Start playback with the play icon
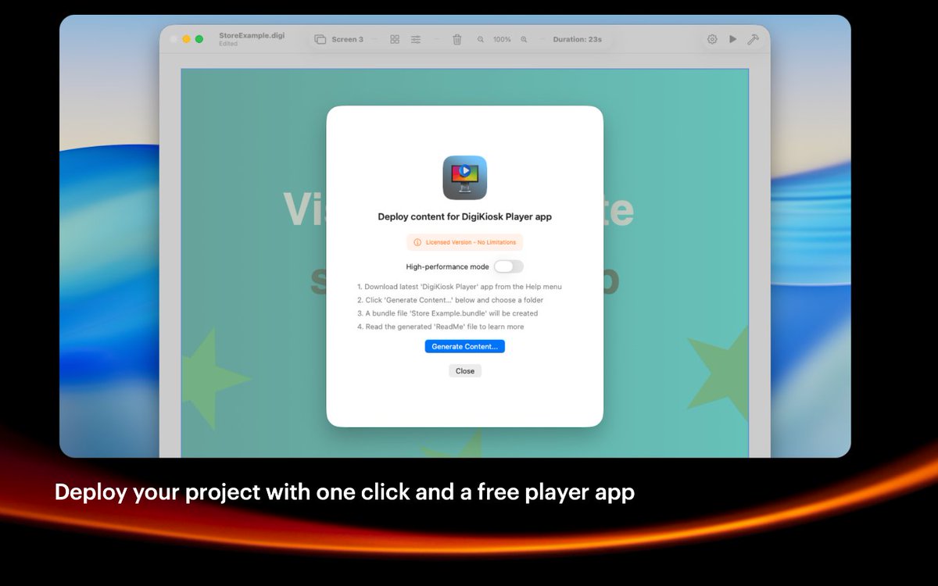The height and width of the screenshot is (586, 938). (x=732, y=38)
